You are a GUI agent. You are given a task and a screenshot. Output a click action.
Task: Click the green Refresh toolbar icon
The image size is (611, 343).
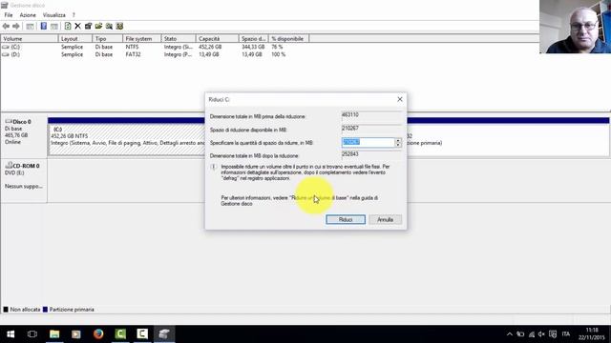coord(68,26)
